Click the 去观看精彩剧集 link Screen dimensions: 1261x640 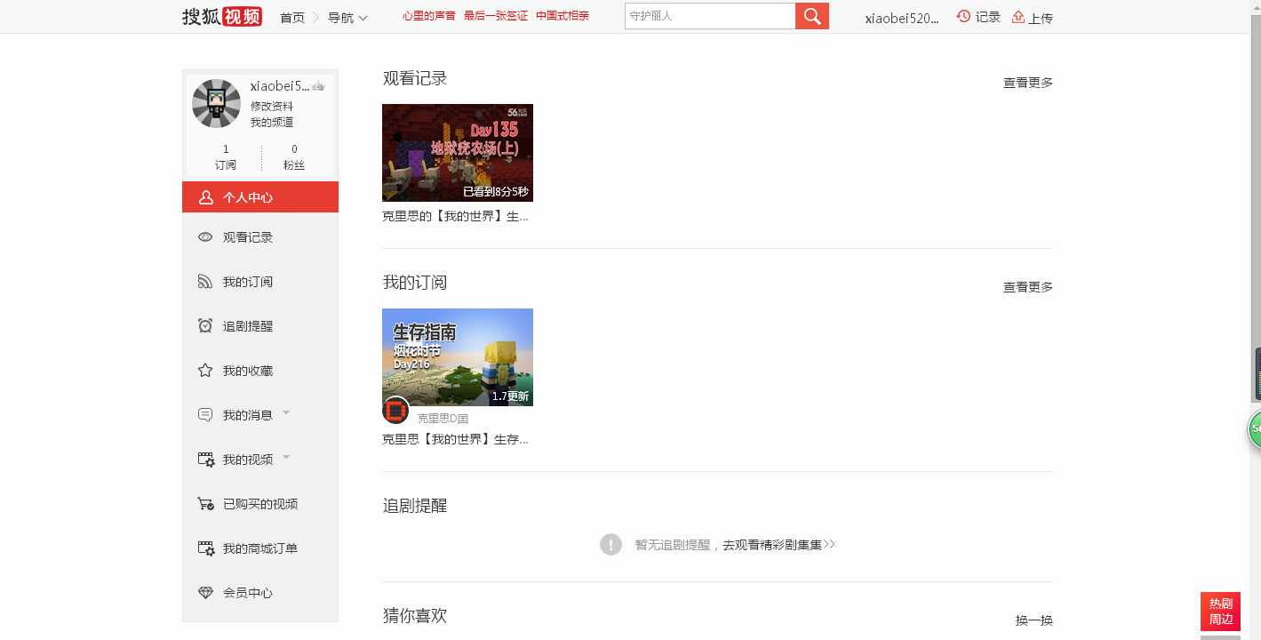coord(778,545)
